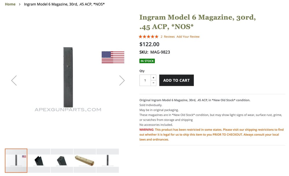Open the 2 Reviews link
289x176 pixels.
pyautogui.click(x=168, y=37)
